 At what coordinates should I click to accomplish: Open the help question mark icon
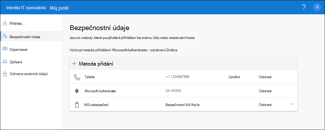(304, 7)
